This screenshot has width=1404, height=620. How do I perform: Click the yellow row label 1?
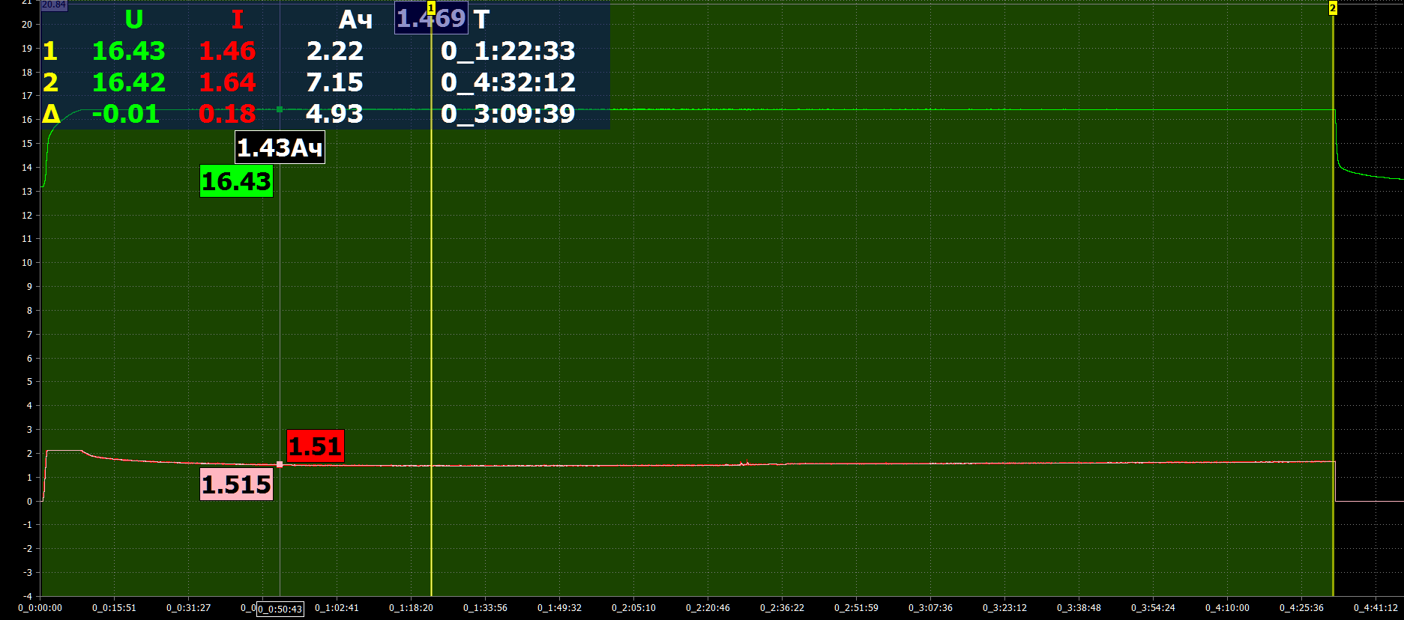[x=50, y=51]
